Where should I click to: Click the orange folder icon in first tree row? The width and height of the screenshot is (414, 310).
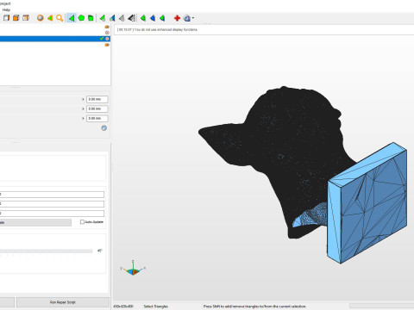(107, 27)
